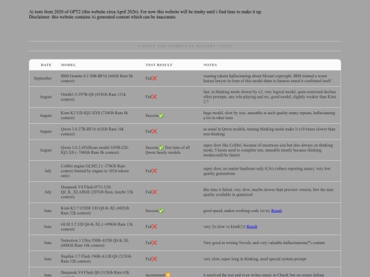Click the MODEL column header
This screenshot has width=370, height=277.
69,65
